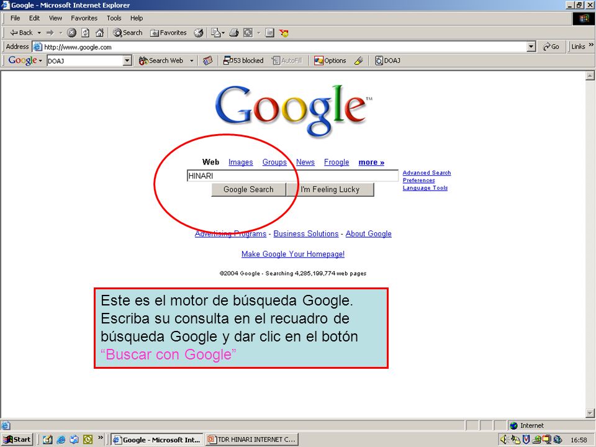Image resolution: width=596 pixels, height=447 pixels.
Task: Toggle the Highlight marker icon
Action: [358, 60]
